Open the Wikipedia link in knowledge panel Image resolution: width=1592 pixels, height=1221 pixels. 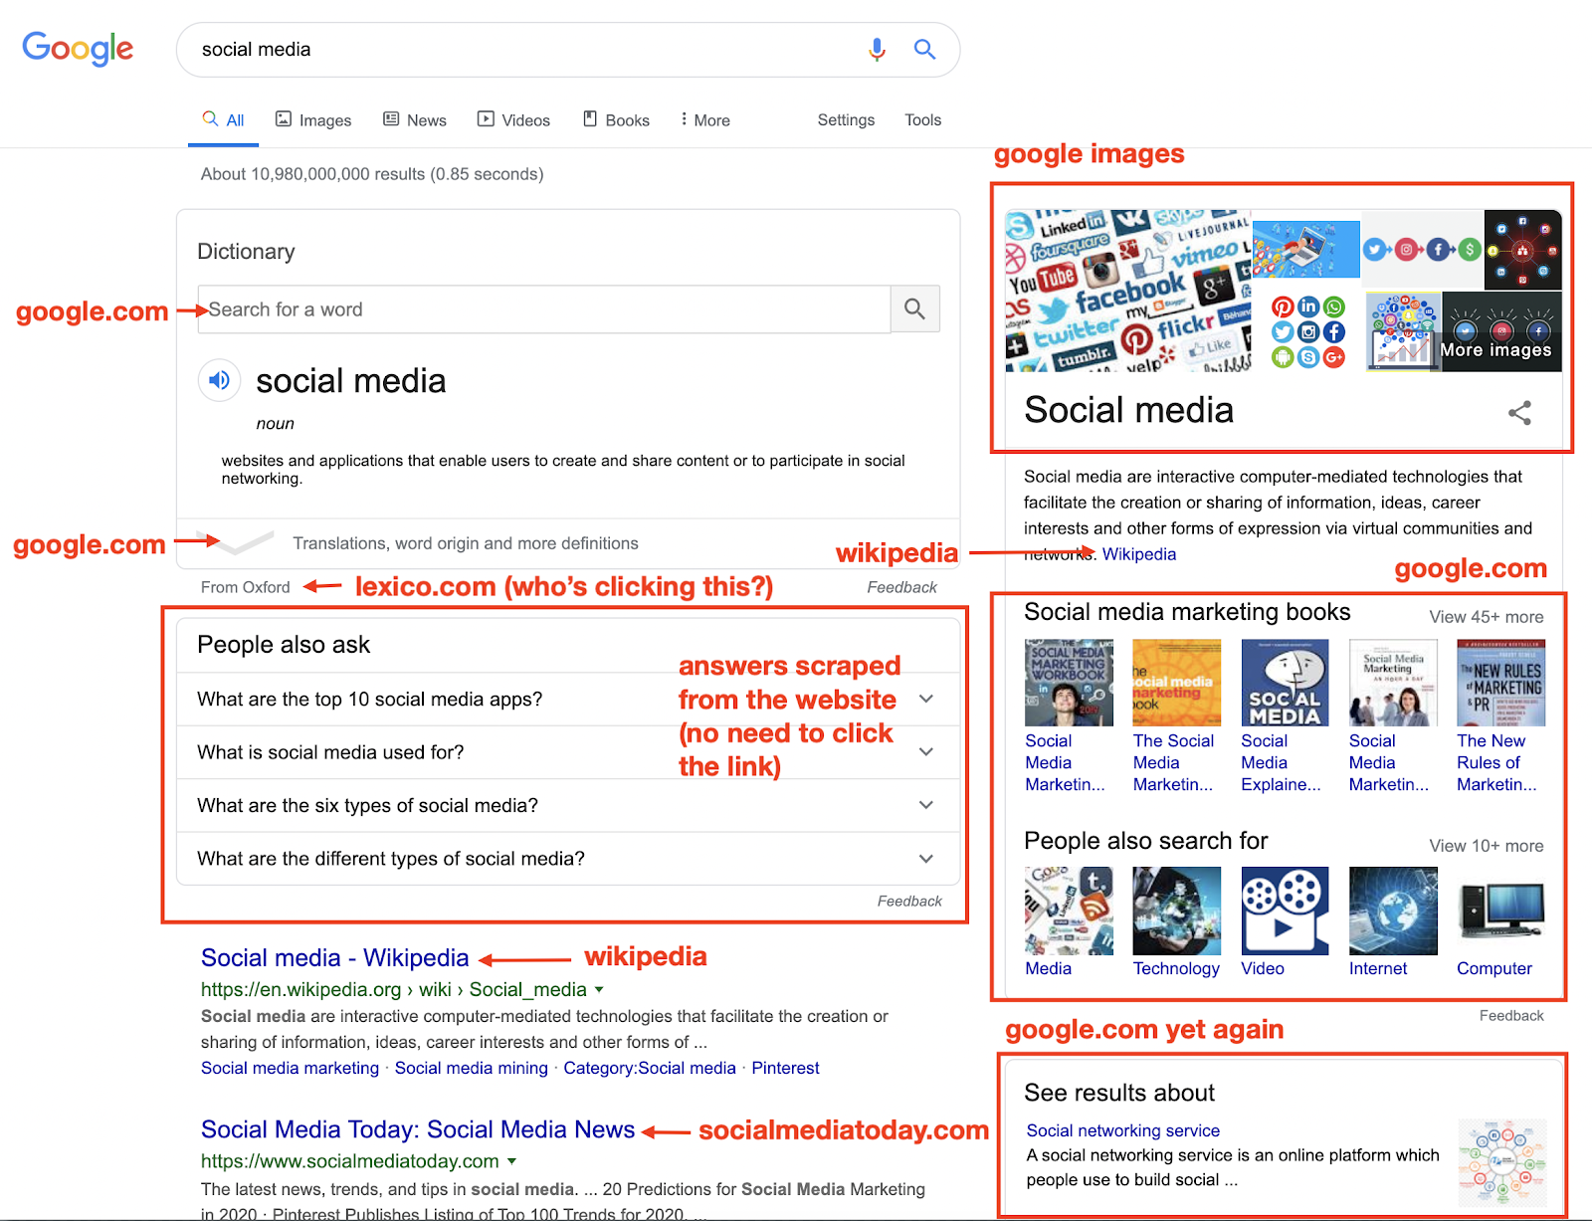tap(1138, 554)
